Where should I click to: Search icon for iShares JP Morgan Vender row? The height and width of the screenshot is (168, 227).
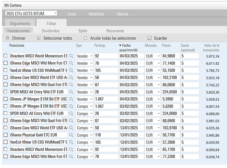(x=71, y=99)
